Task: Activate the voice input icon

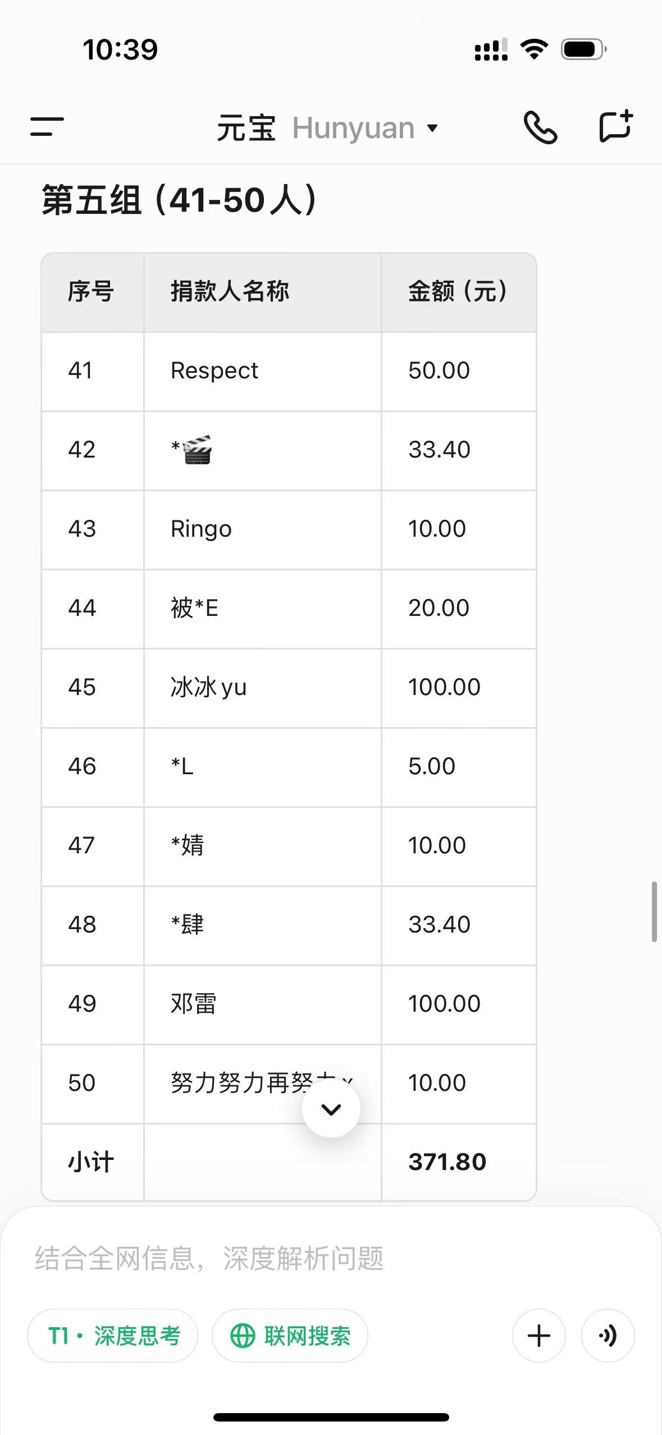Action: pyautogui.click(x=608, y=1336)
